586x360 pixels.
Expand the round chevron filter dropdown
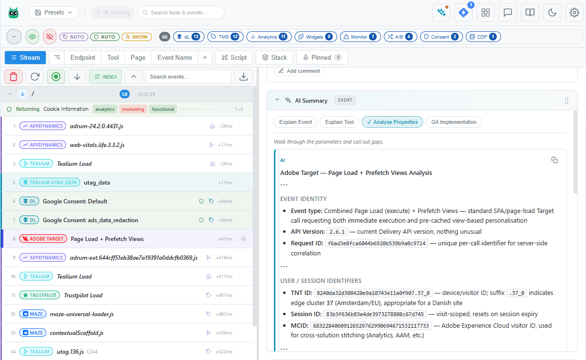coord(14,37)
